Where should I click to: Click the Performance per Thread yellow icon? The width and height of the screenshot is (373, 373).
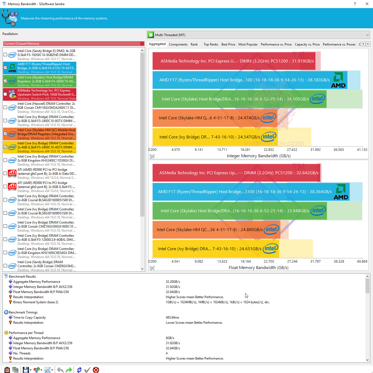point(6,333)
